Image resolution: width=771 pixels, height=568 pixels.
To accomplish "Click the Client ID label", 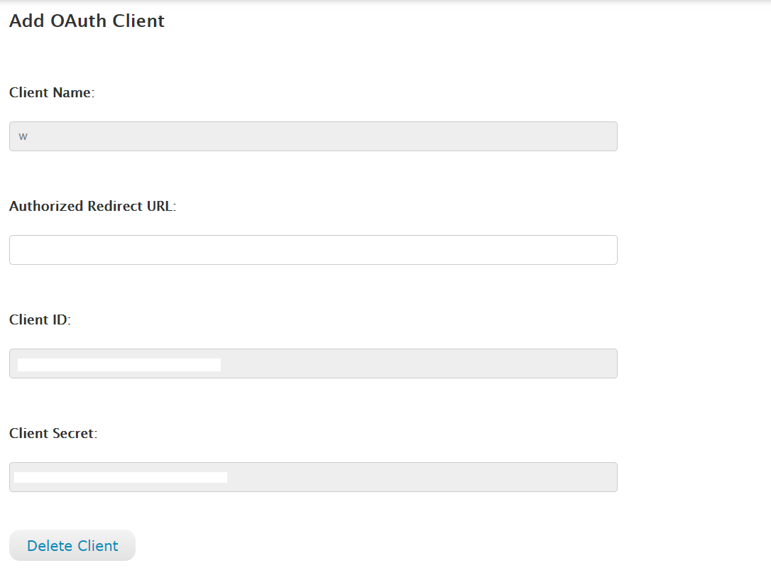I will 39,319.
